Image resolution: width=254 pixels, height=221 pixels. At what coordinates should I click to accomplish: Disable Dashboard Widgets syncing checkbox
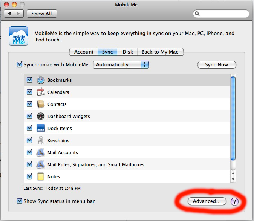coord(29,116)
